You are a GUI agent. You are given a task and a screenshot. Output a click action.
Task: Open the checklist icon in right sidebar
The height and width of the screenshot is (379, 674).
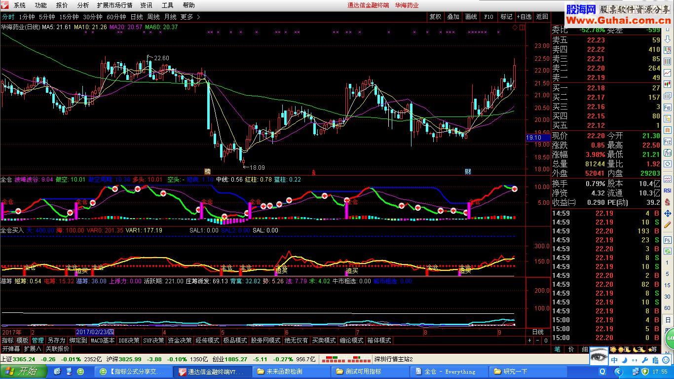pyautogui.click(x=667, y=50)
